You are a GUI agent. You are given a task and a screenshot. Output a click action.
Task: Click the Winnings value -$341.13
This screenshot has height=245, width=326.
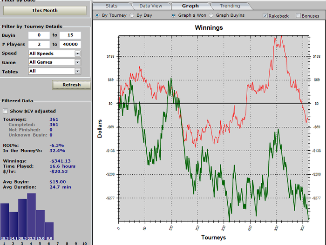click(x=60, y=161)
